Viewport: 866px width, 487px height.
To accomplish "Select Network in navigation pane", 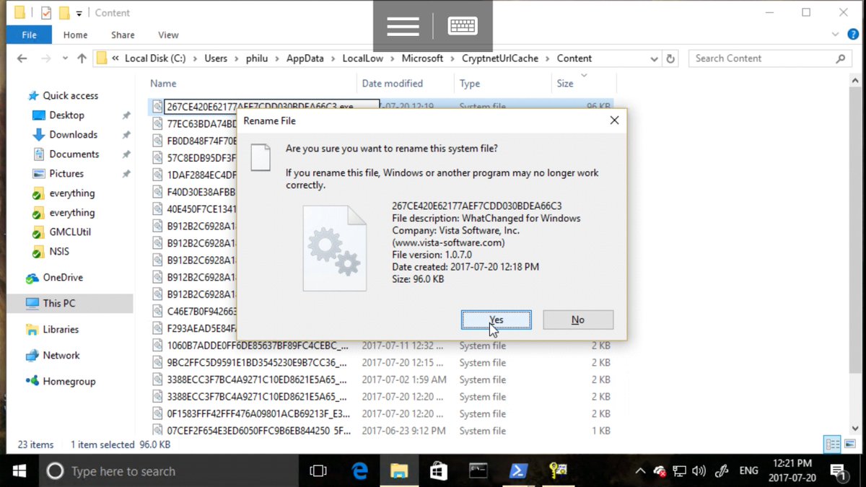I will pyautogui.click(x=61, y=355).
